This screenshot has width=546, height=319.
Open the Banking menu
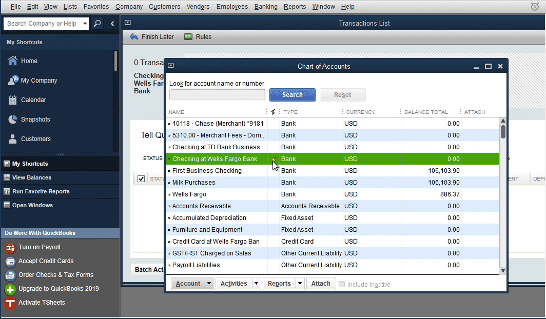(x=266, y=7)
